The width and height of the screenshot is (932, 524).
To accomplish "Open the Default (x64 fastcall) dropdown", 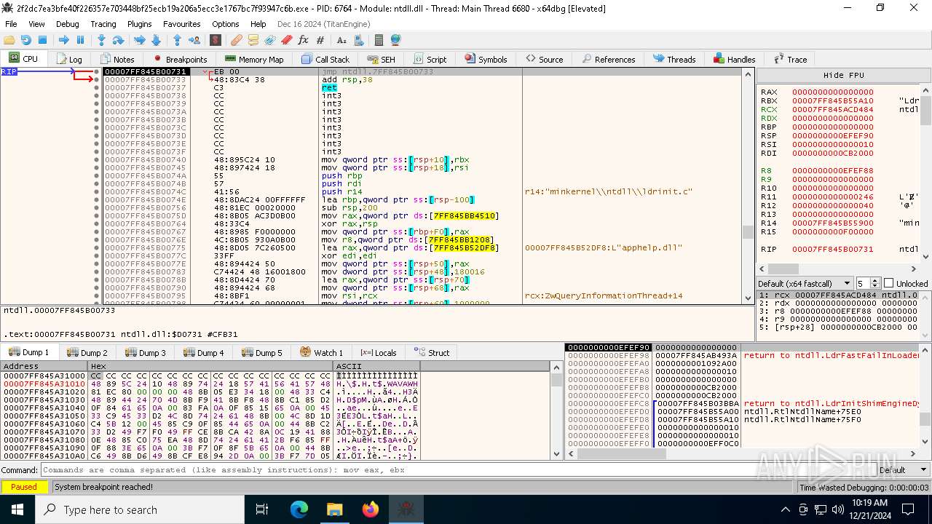I will pyautogui.click(x=805, y=283).
